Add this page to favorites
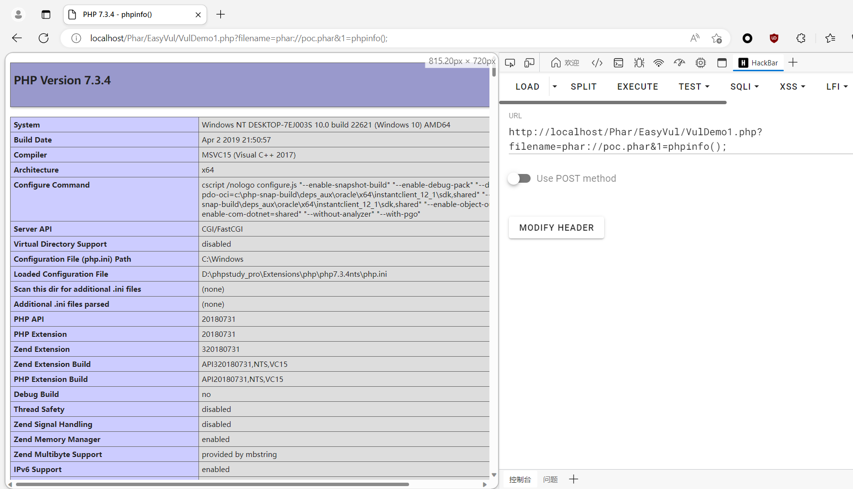 point(717,38)
